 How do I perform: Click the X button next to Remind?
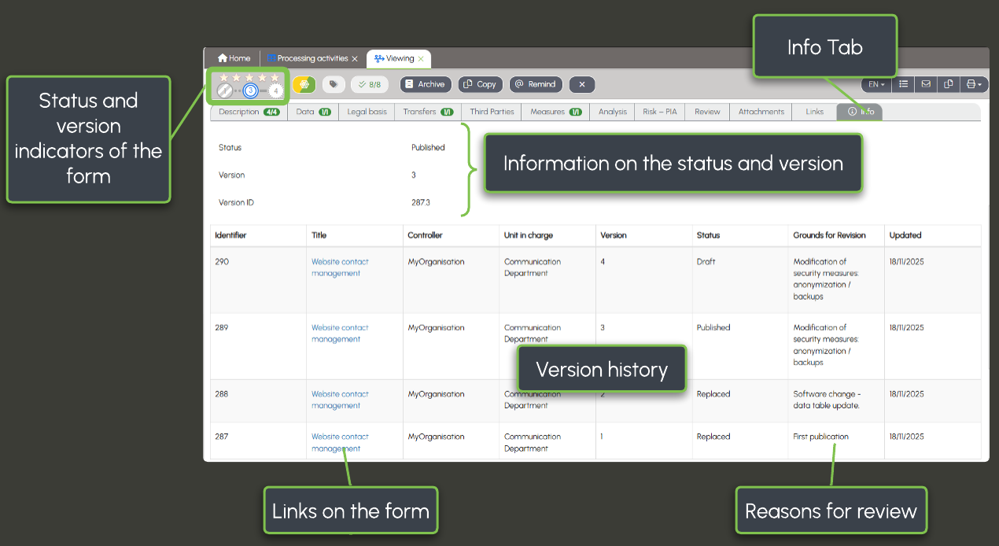click(581, 85)
